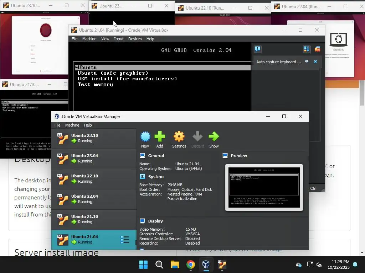Click the green Show arrow icon
The height and width of the screenshot is (273, 365).
(x=214, y=136)
